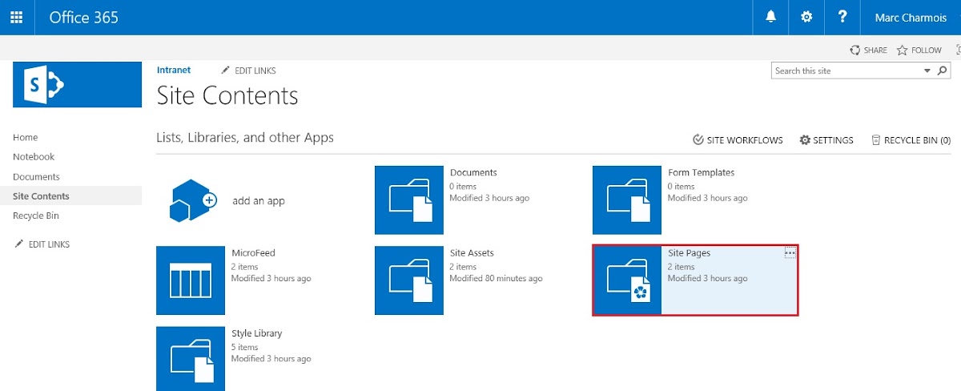
Task: Open the Form Templates tile icon
Action: coord(627,200)
